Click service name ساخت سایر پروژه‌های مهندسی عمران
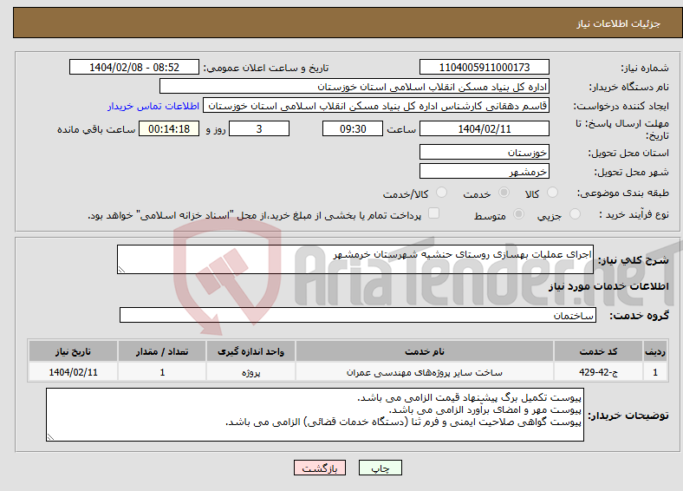The height and width of the screenshot is (491, 683). pos(424,372)
